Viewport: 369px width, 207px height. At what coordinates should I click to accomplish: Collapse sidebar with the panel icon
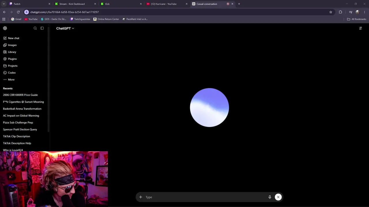(x=42, y=28)
